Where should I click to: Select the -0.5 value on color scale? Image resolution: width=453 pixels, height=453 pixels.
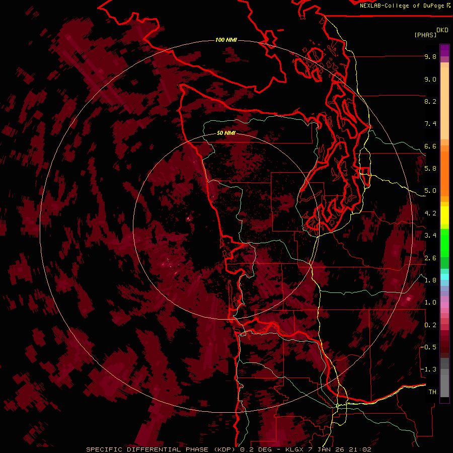pos(428,347)
